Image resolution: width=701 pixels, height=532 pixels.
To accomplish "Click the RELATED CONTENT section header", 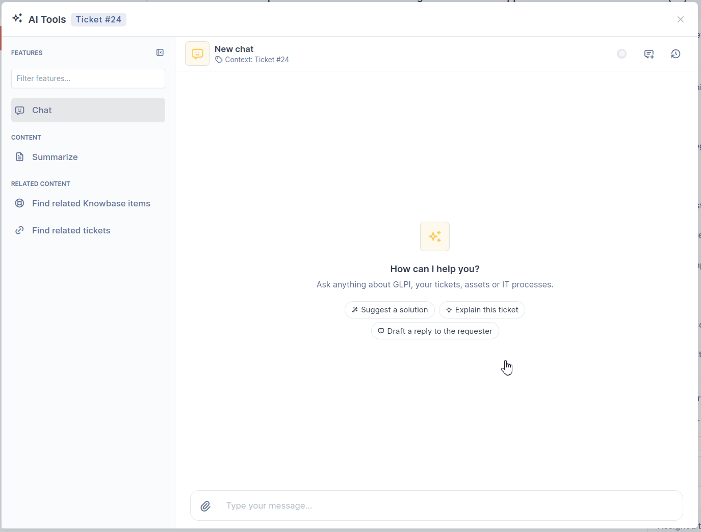I will click(x=41, y=184).
